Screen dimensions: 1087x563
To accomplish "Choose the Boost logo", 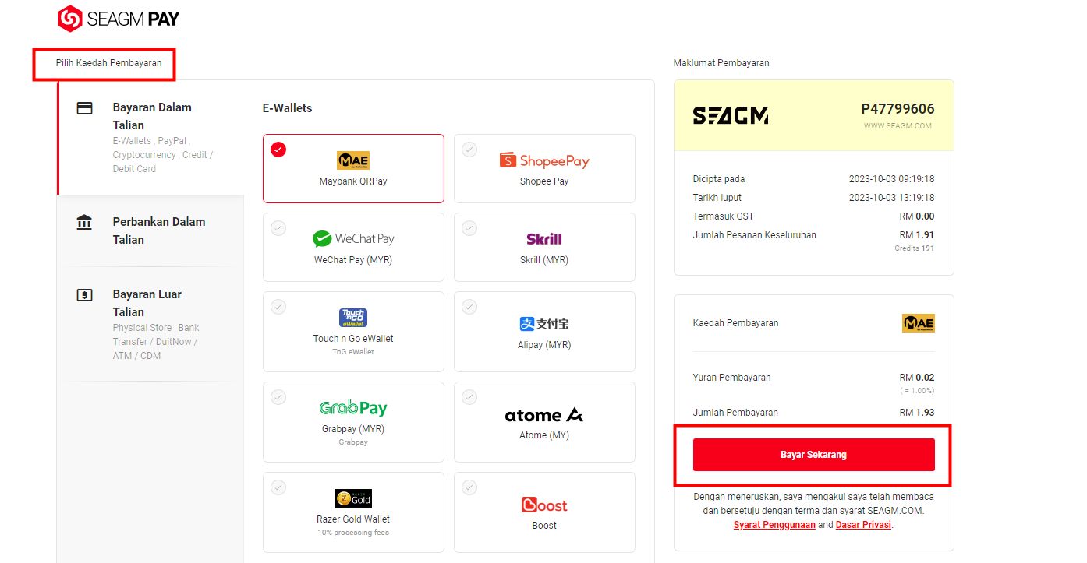I will [544, 505].
